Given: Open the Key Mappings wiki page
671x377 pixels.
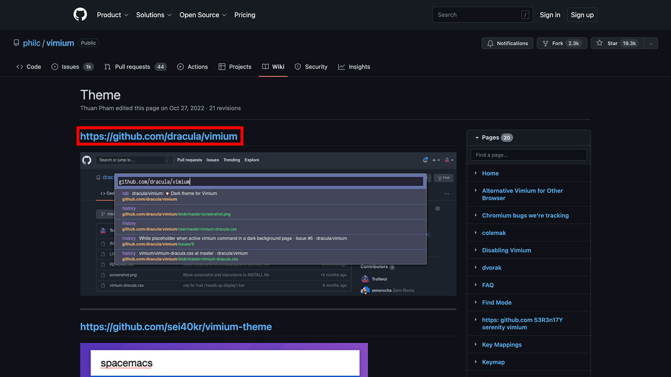Looking at the screenshot, I should (x=502, y=345).
